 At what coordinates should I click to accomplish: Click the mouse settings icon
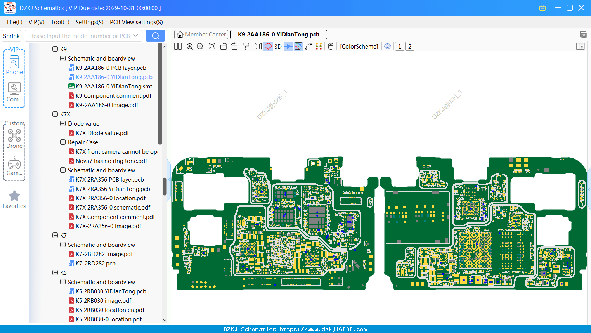pyautogui.click(x=331, y=47)
